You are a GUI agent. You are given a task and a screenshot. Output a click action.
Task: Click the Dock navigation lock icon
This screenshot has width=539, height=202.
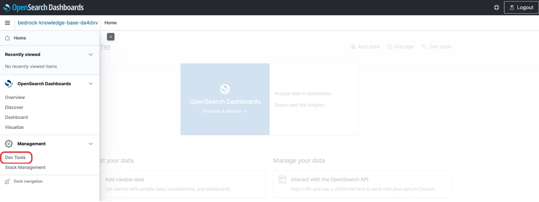7,181
